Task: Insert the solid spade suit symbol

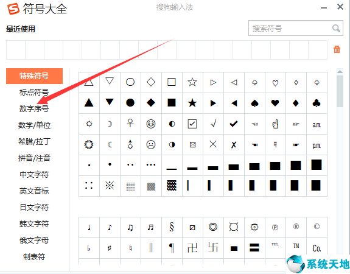Action: (x=254, y=103)
